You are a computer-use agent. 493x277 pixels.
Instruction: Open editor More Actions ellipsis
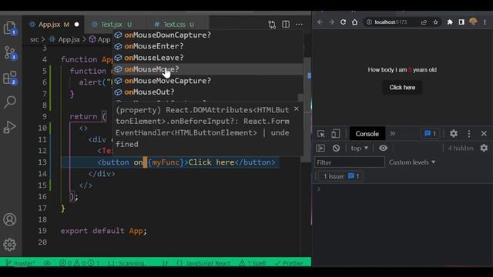pos(300,24)
